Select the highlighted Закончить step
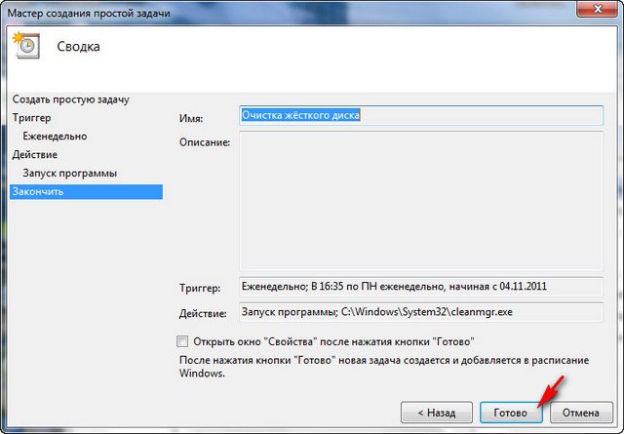 (86, 191)
